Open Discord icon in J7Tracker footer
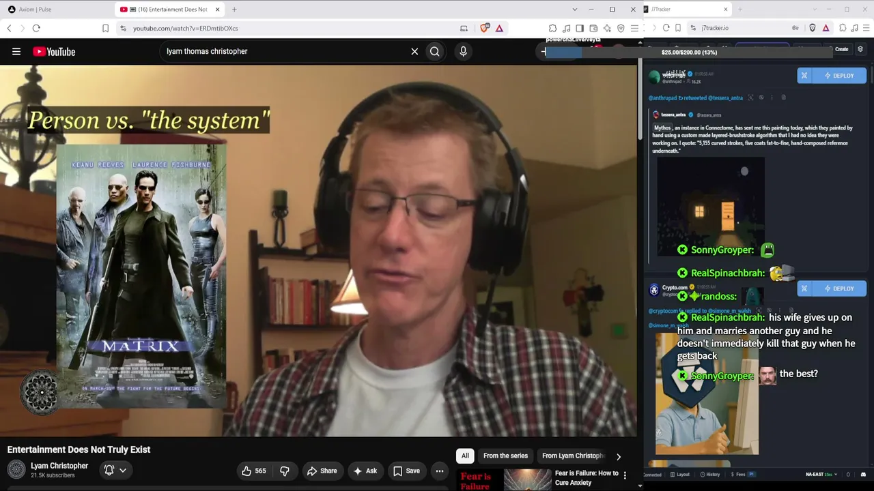The width and height of the screenshot is (874, 491). click(x=863, y=475)
